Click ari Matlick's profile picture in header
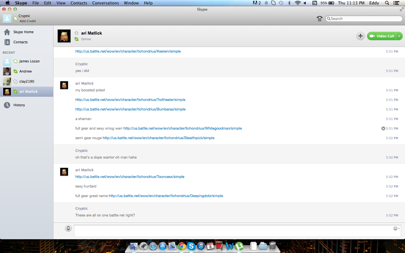This screenshot has height=253, width=405. (64, 36)
